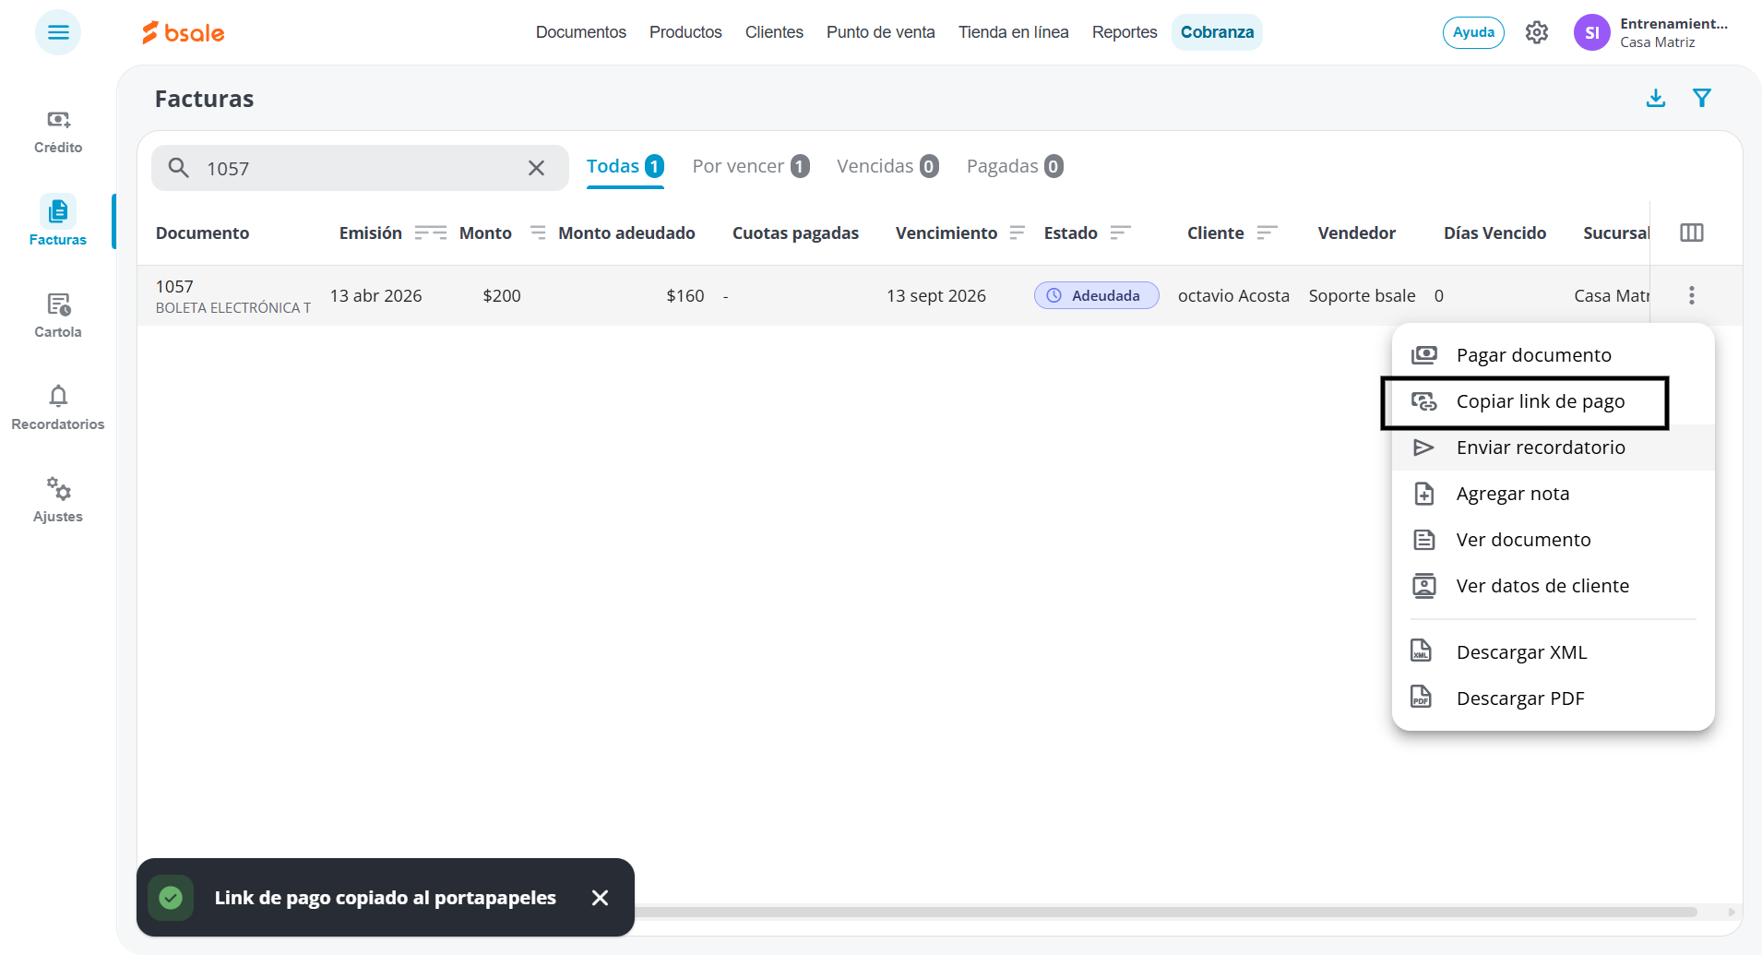Click client octavio Acosta
The height and width of the screenshot is (955, 1762).
(x=1233, y=295)
